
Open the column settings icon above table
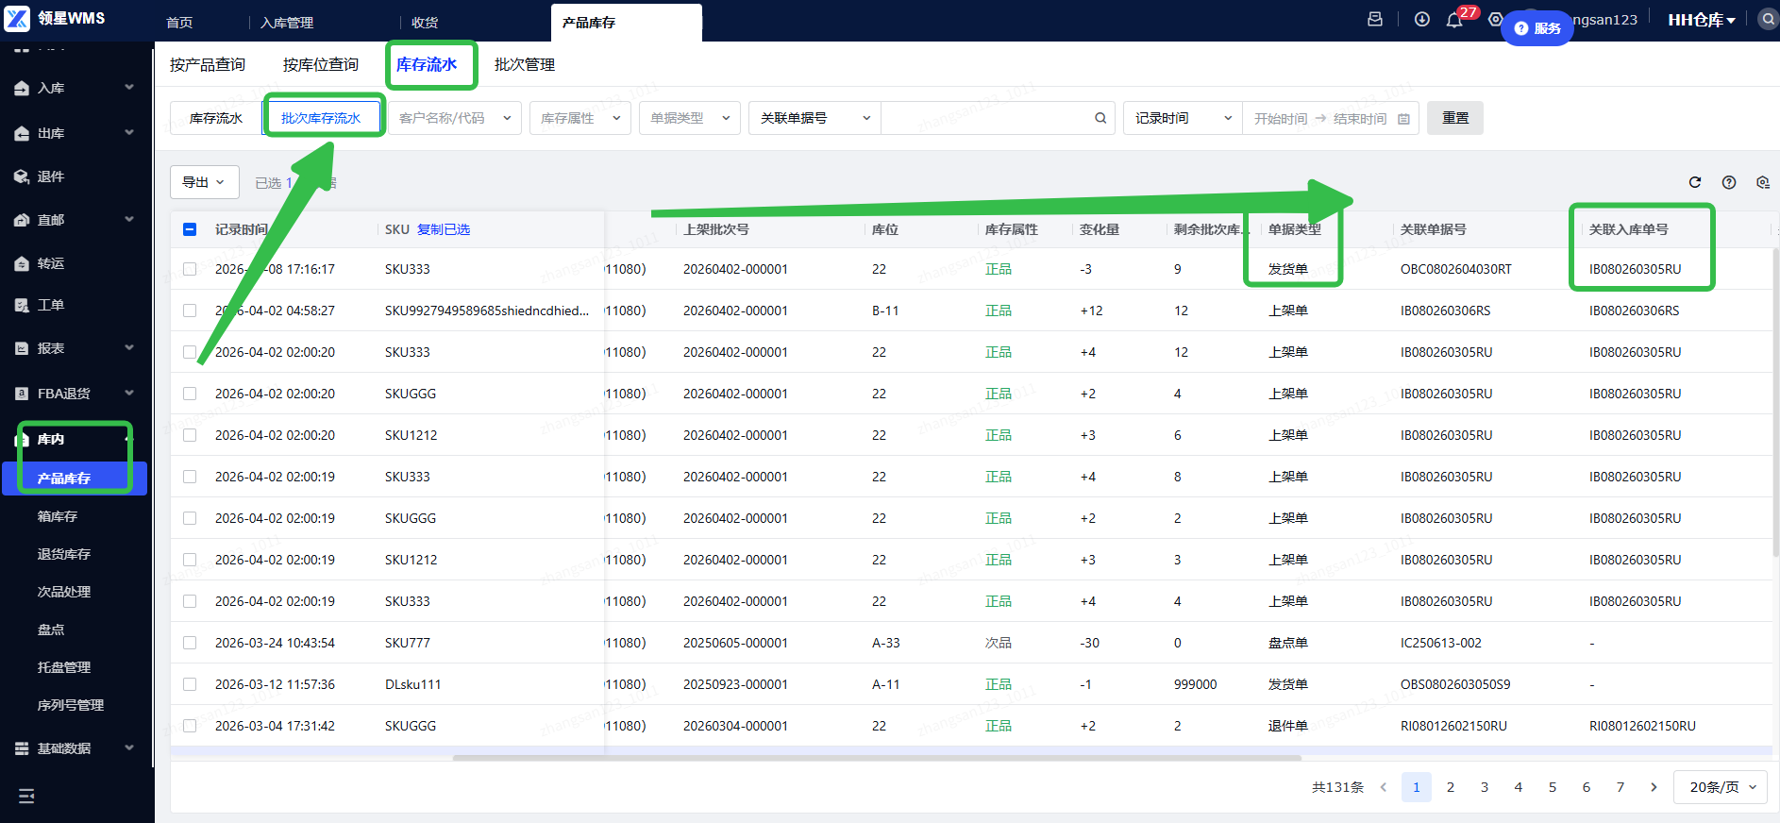[x=1763, y=182]
